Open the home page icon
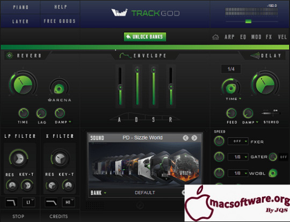 click(x=215, y=37)
